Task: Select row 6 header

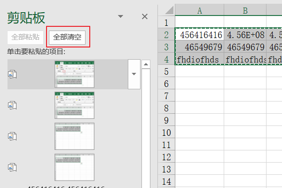Action: [x=166, y=83]
